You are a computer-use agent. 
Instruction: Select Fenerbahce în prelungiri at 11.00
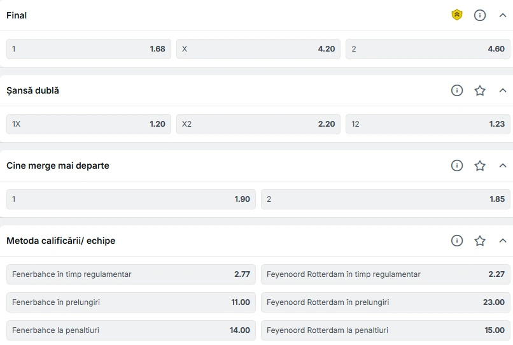pyautogui.click(x=131, y=302)
